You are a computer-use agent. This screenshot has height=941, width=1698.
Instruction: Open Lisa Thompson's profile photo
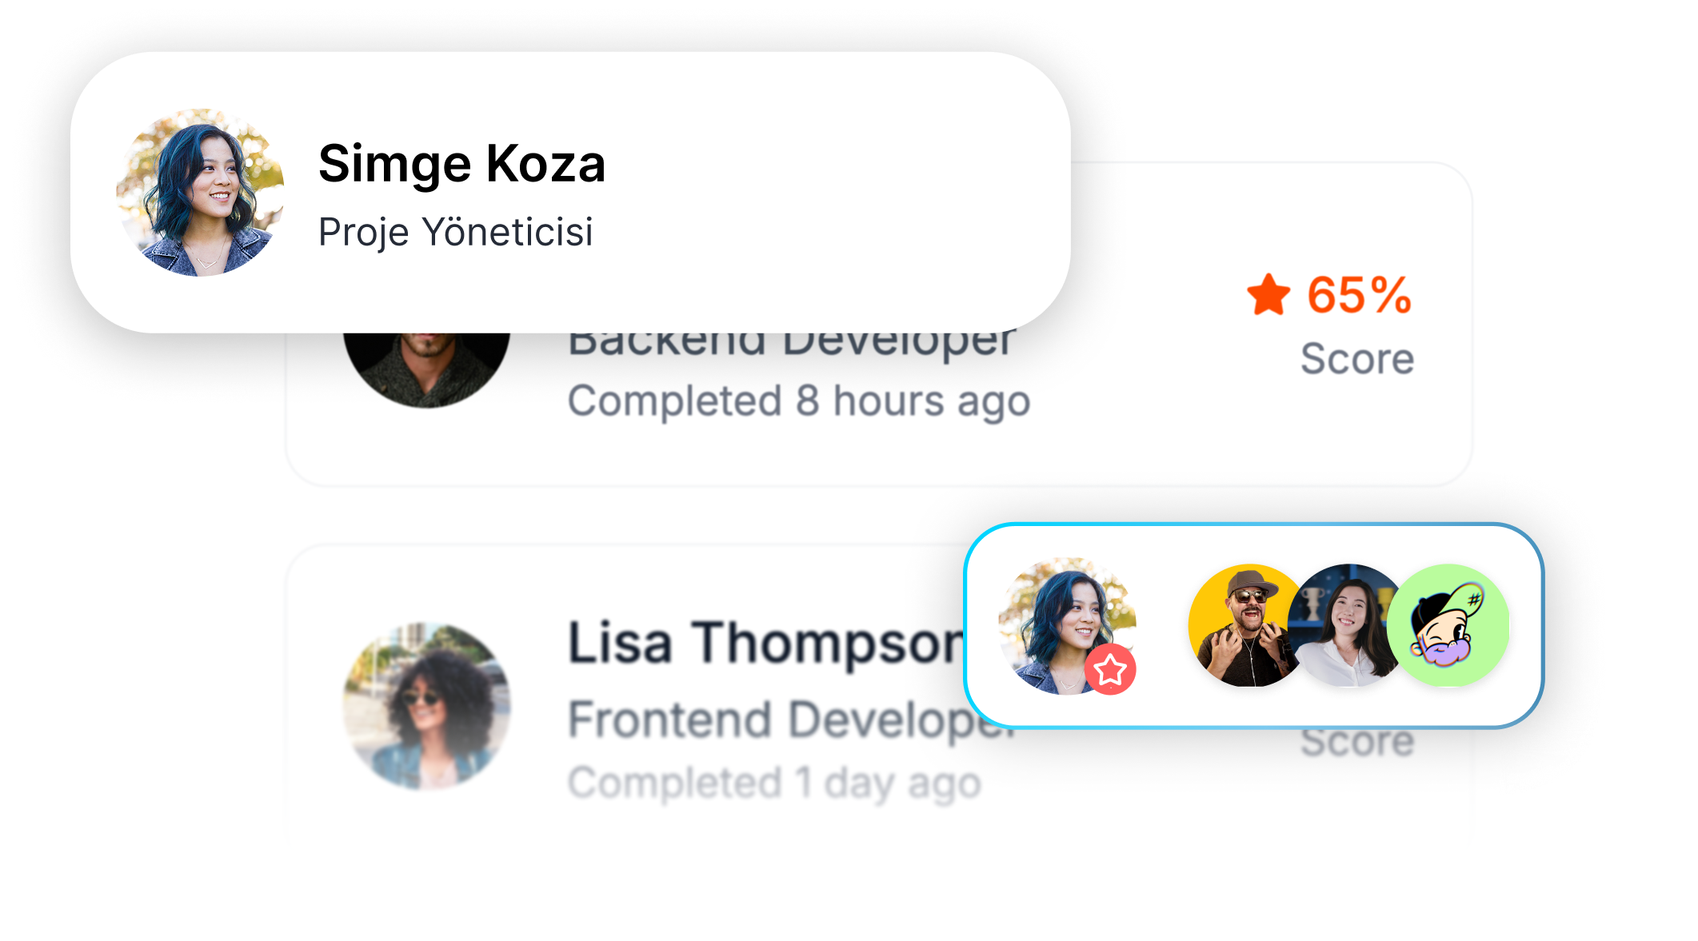426,706
